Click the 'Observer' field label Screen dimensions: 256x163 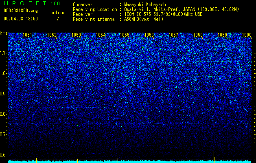pos(83,4)
